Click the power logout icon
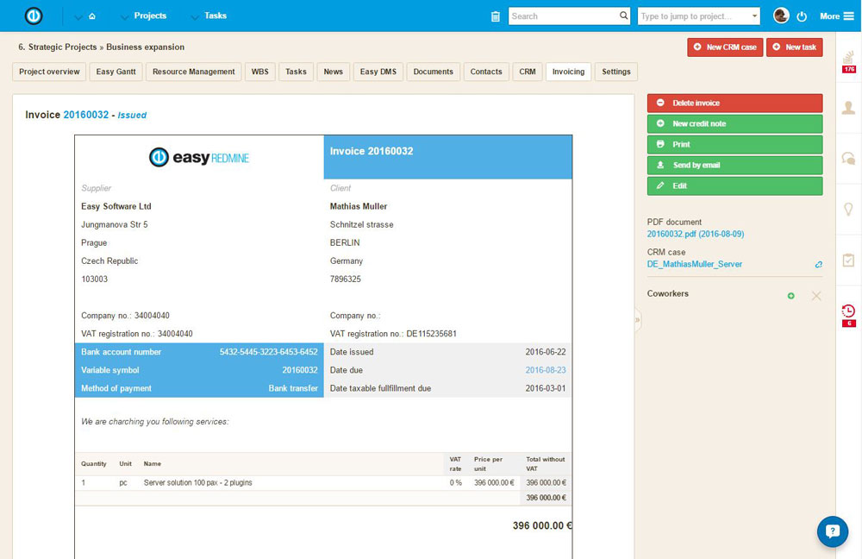 802,16
